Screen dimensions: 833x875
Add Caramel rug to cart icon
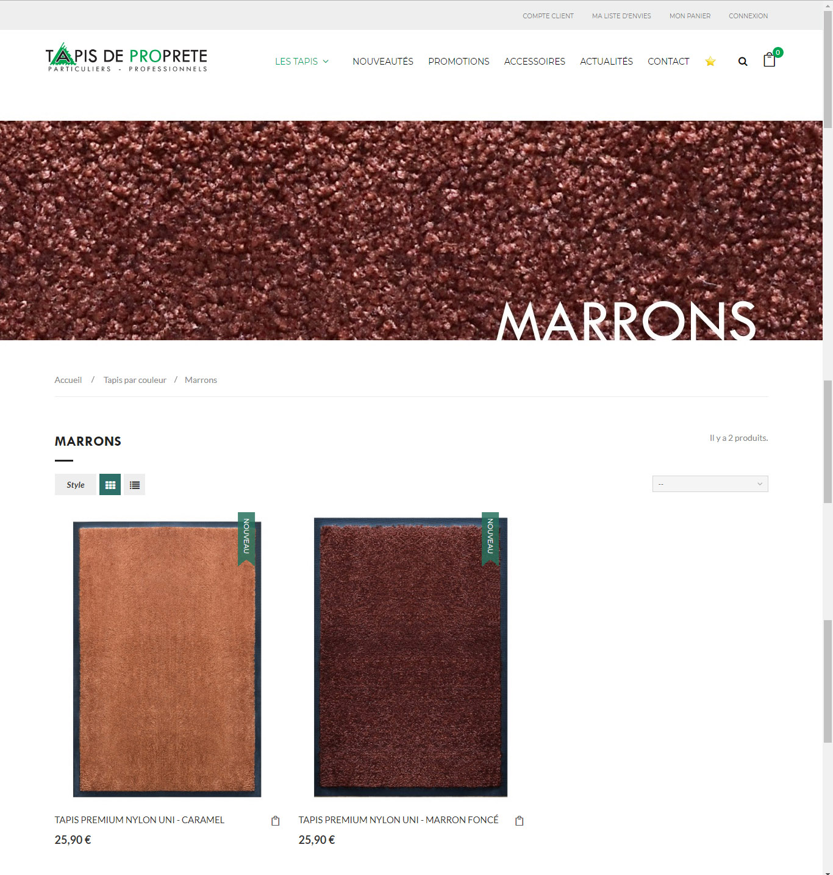click(x=276, y=821)
